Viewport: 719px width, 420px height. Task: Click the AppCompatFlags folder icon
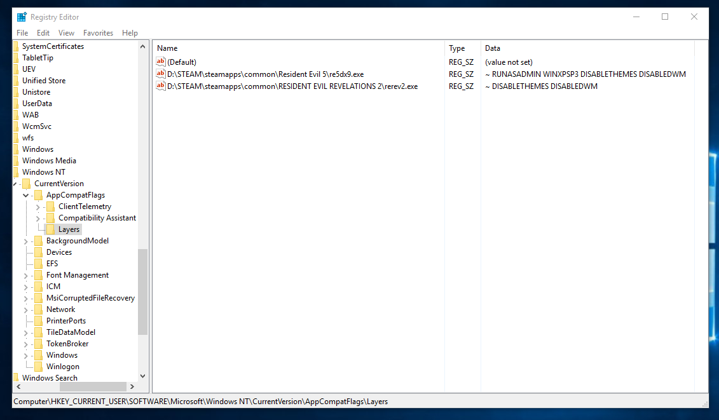point(39,195)
